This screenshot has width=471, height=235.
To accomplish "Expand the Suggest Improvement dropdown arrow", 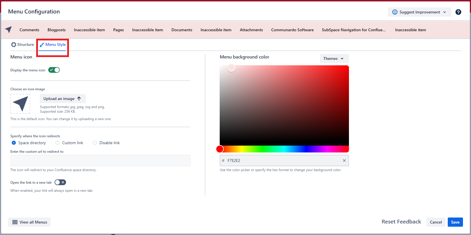I will tap(445, 12).
